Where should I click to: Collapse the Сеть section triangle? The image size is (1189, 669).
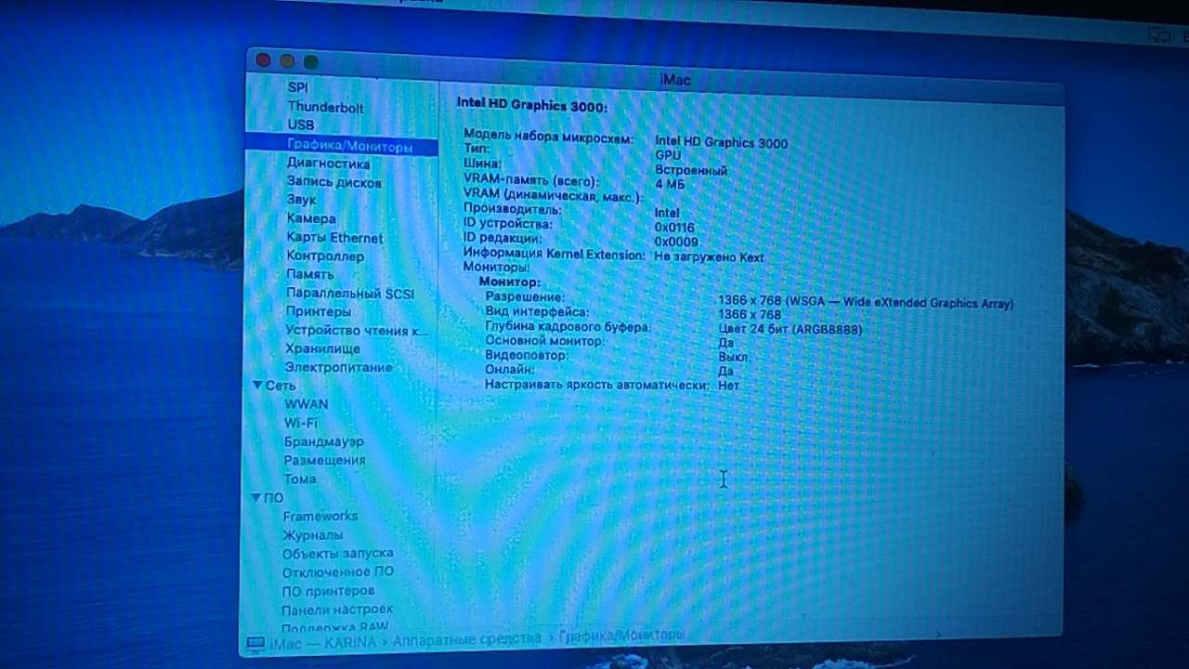(x=257, y=385)
